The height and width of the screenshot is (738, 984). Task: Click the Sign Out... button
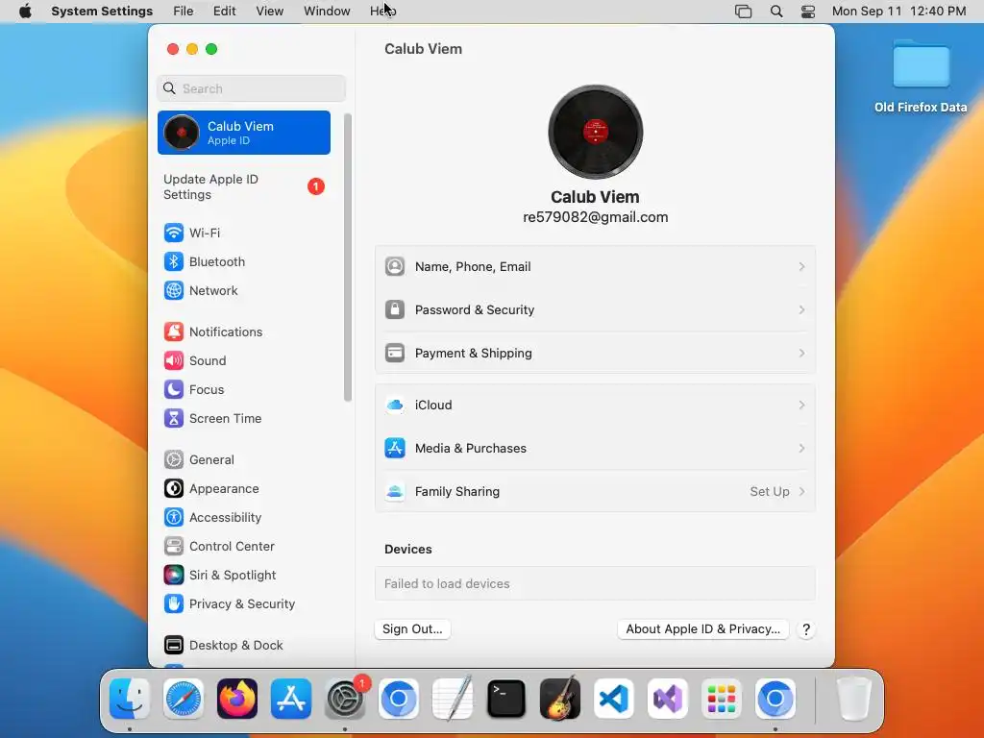coord(412,629)
